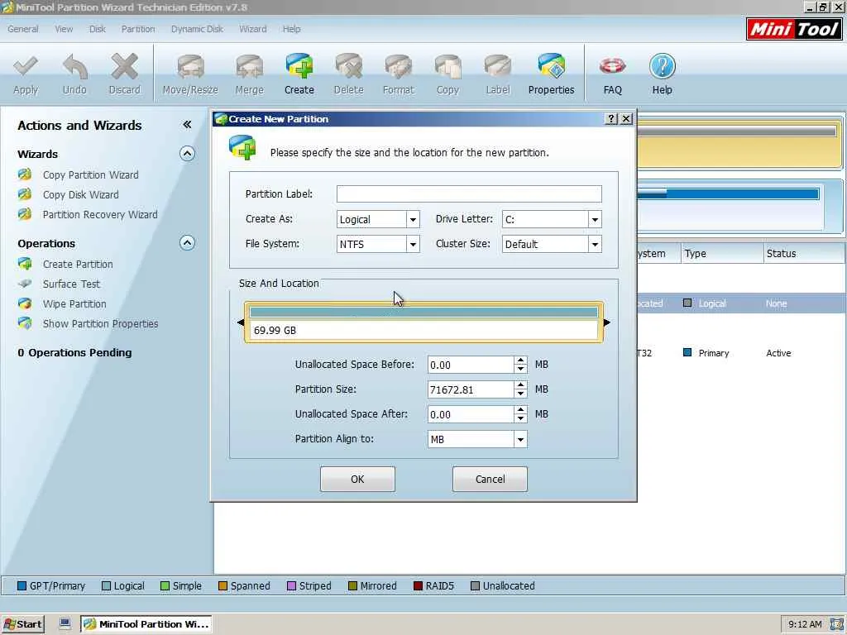Open the Help question-mark toolbar icon
The height and width of the screenshot is (635, 847).
[663, 67]
